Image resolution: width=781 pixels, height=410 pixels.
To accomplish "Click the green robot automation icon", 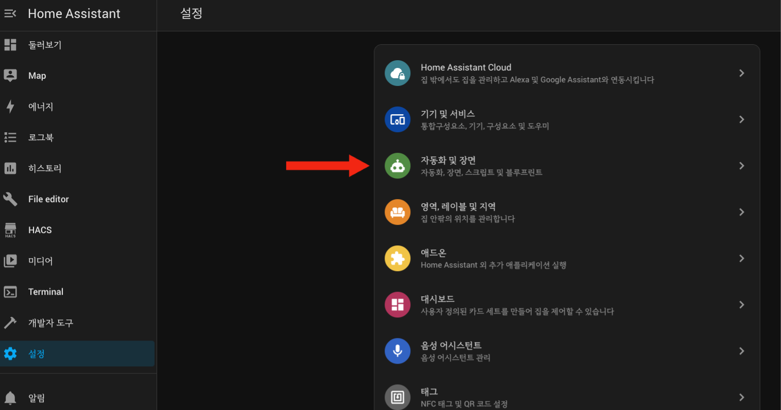I will (397, 166).
